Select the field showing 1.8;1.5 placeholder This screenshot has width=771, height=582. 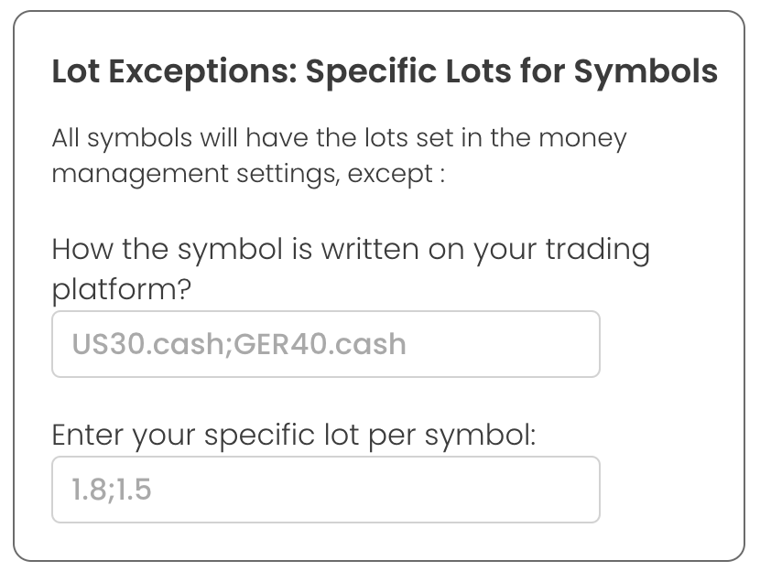[x=112, y=490]
